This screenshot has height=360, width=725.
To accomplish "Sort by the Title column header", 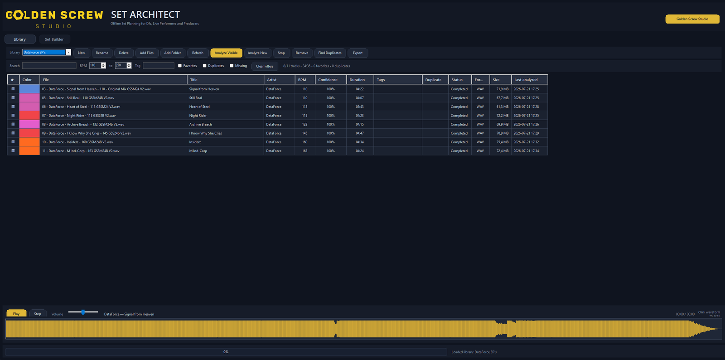I will (x=225, y=80).
